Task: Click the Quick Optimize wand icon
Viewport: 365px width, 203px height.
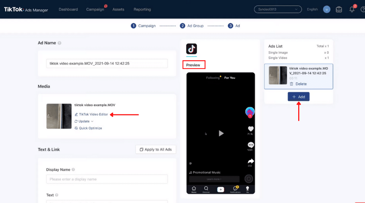Action: click(76, 128)
